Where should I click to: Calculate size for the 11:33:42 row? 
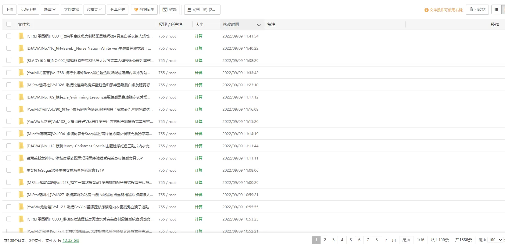pos(199,73)
